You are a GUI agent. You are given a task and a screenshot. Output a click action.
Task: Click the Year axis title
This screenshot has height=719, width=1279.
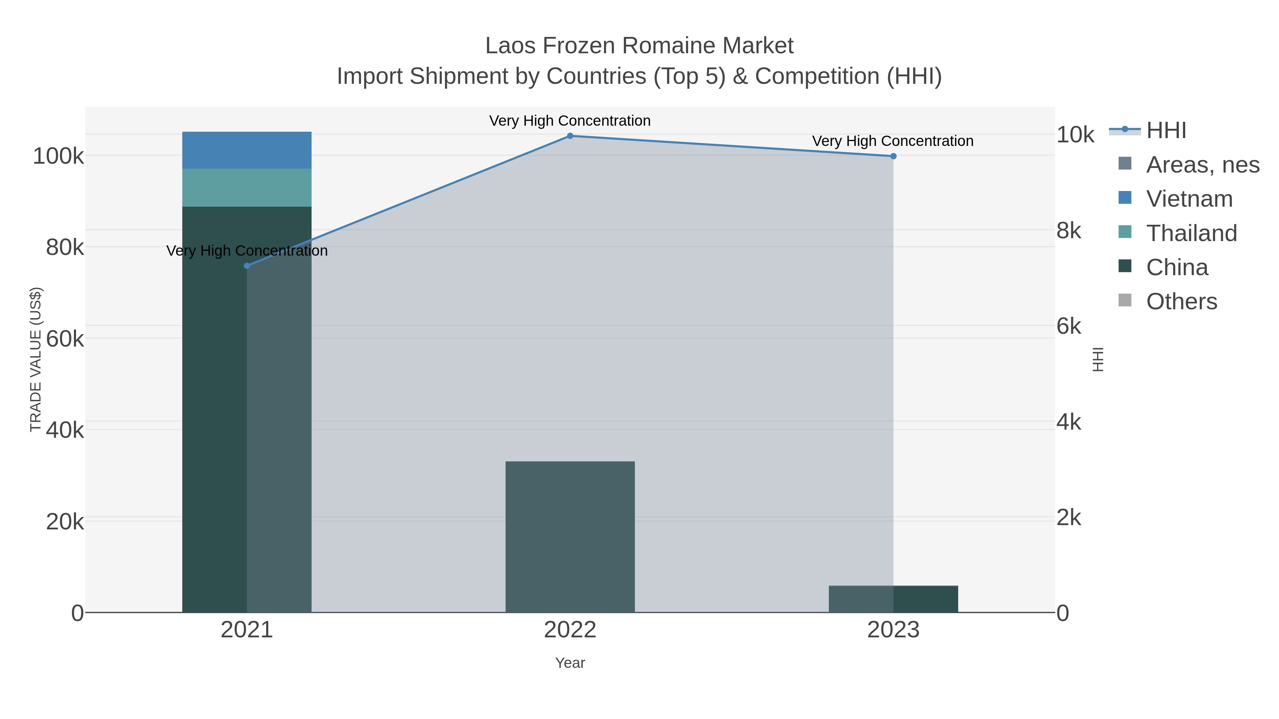570,663
